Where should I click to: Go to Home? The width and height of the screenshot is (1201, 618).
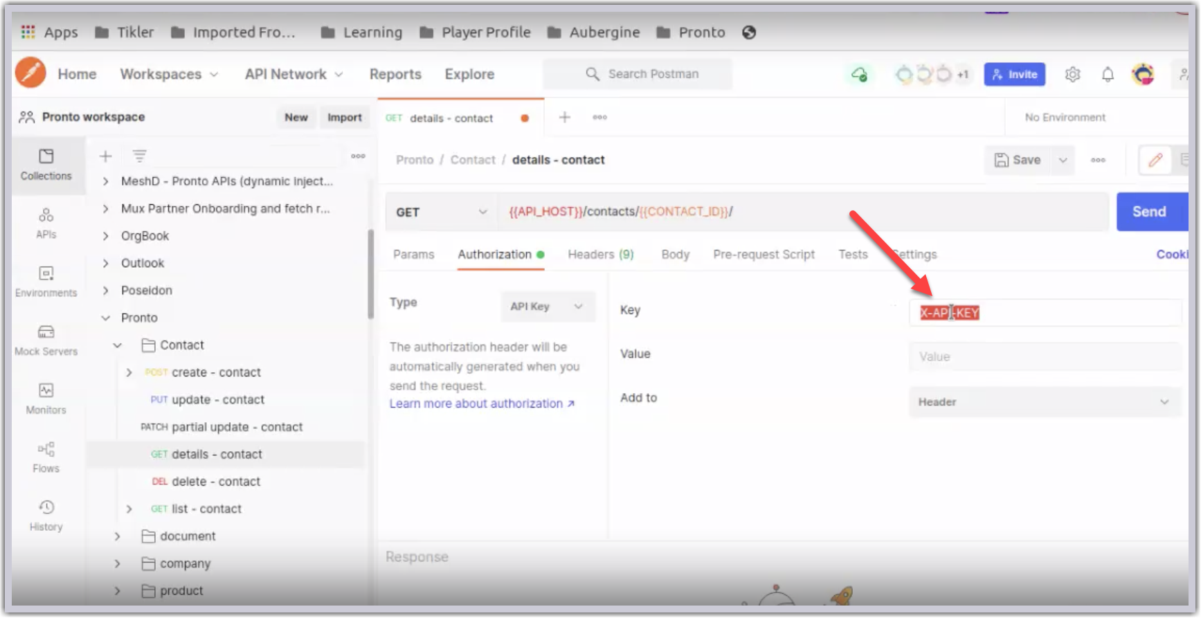click(x=77, y=74)
